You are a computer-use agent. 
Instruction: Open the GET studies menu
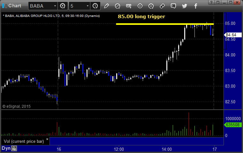coord(129,6)
